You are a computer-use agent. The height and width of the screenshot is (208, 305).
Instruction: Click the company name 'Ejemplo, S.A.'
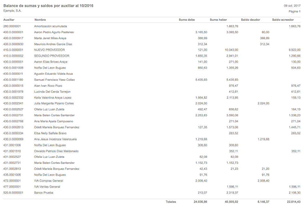click(x=12, y=11)
